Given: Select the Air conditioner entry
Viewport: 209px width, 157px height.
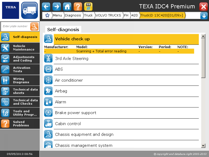Looking at the screenshot, I should coord(126,80).
